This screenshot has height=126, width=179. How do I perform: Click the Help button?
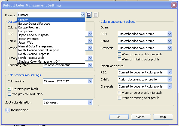[x=163, y=117]
